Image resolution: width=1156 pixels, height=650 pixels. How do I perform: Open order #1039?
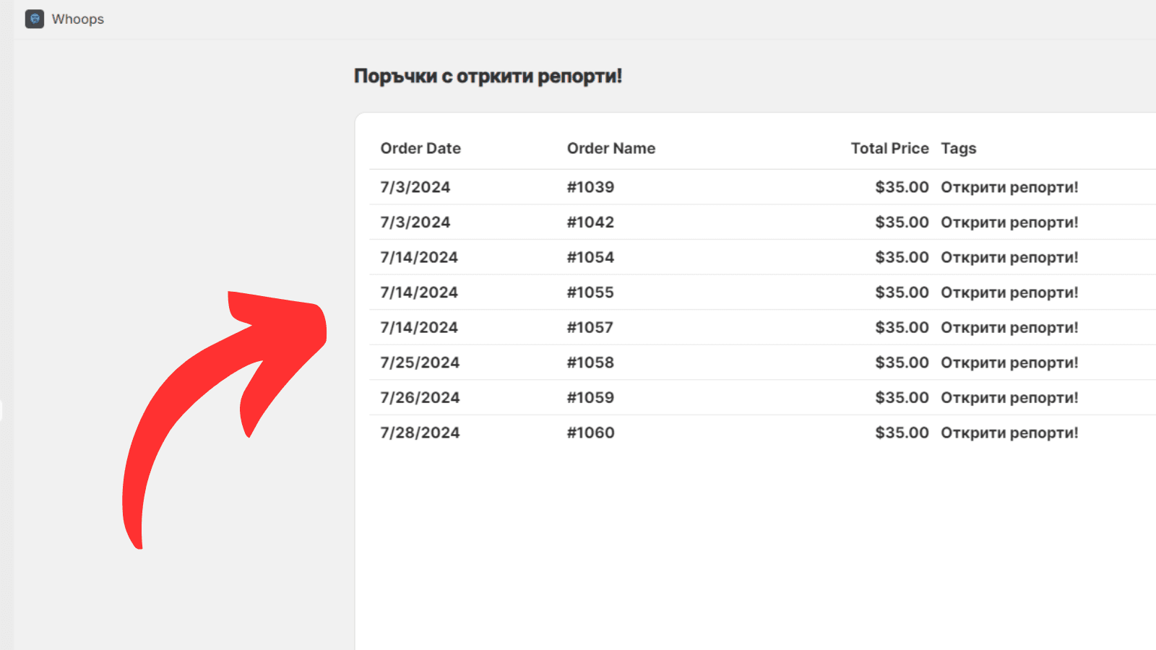click(590, 187)
